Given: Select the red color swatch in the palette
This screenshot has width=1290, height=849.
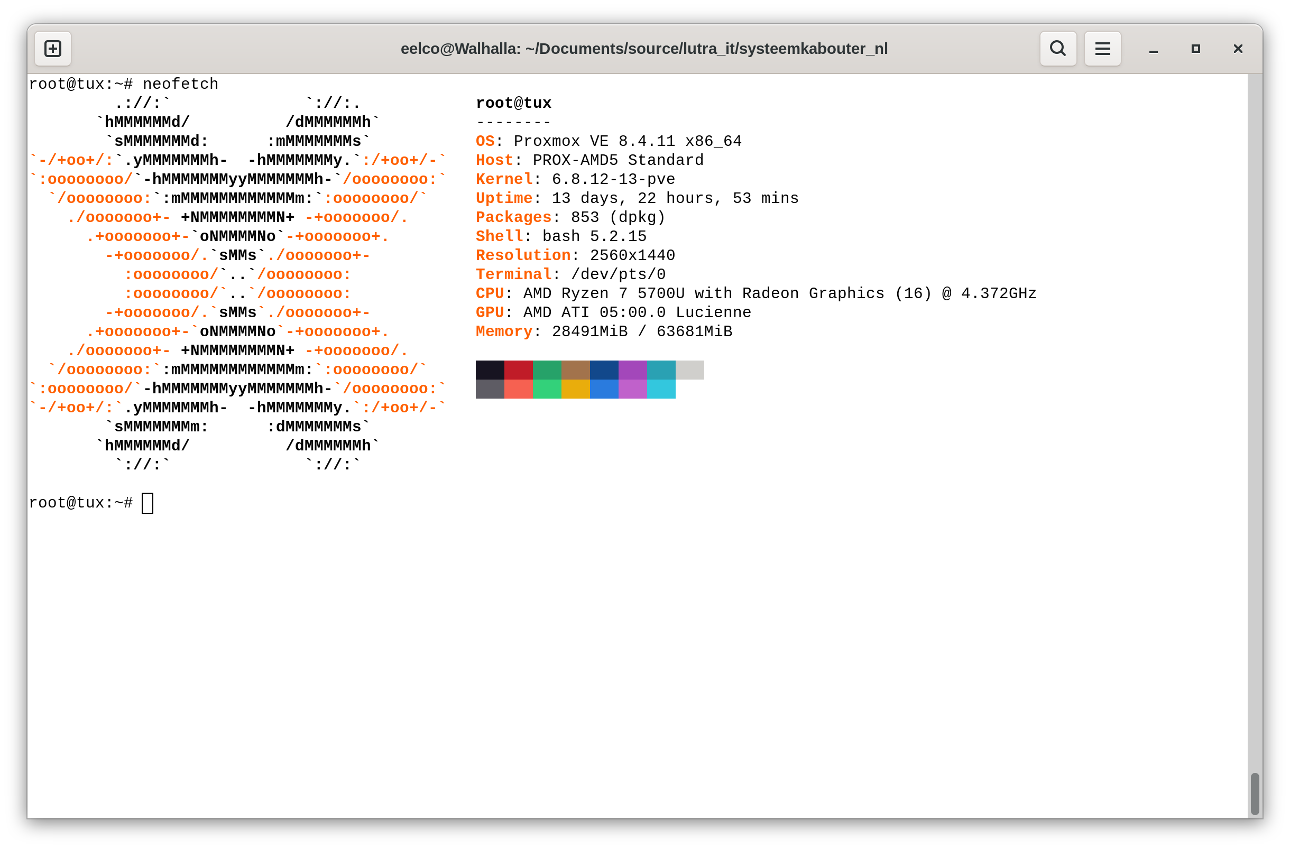Looking at the screenshot, I should click(519, 370).
